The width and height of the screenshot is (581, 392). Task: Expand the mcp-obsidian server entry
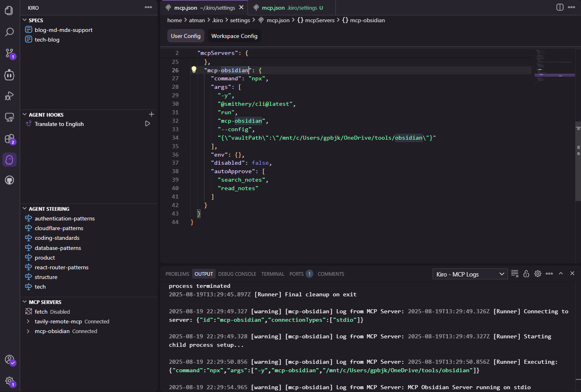point(29,331)
